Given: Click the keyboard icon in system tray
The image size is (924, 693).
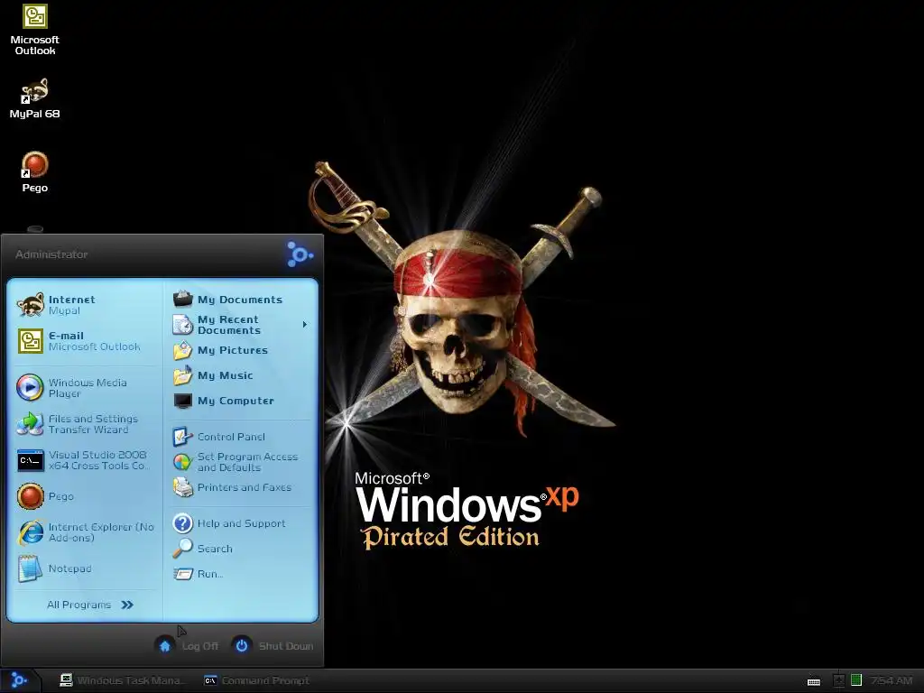Looking at the screenshot, I should tap(814, 681).
